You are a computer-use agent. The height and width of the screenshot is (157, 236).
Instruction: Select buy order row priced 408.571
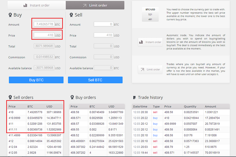coord(97,118)
